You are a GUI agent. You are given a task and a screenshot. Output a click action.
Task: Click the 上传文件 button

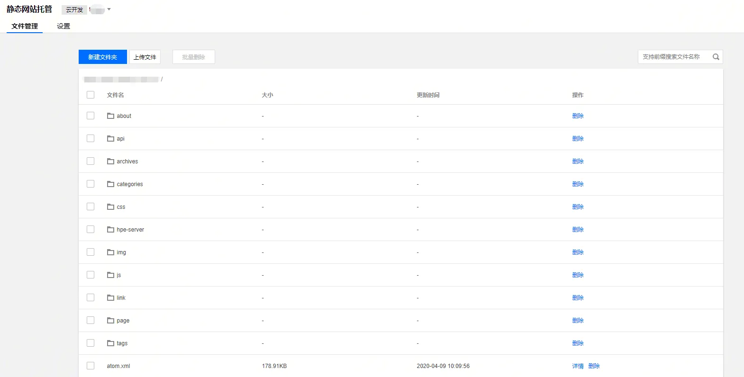pyautogui.click(x=145, y=57)
